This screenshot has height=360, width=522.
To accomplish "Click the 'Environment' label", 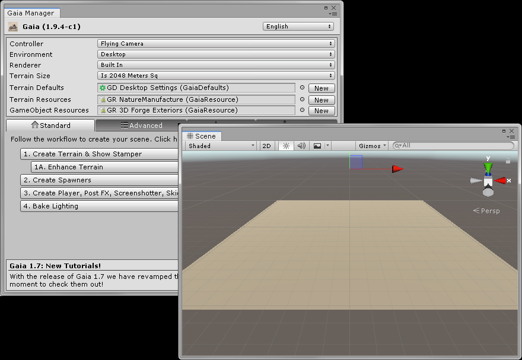I will coord(31,54).
